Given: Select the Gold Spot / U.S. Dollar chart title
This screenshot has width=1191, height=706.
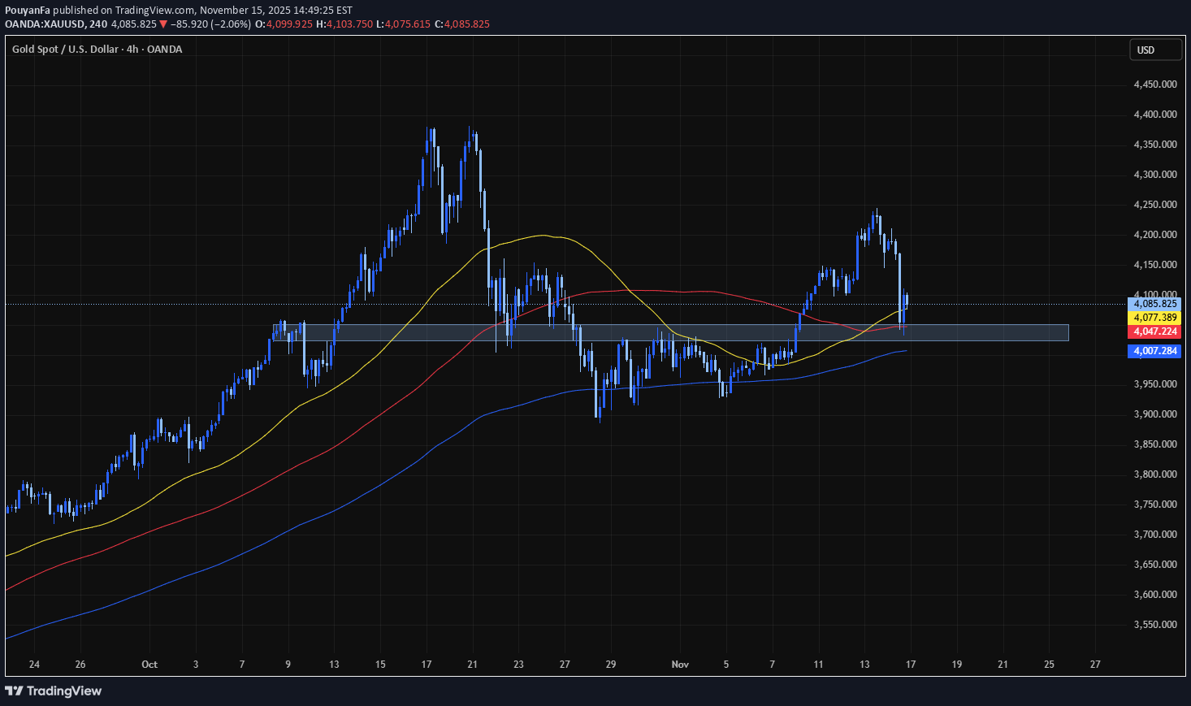Looking at the screenshot, I should pyautogui.click(x=97, y=50).
